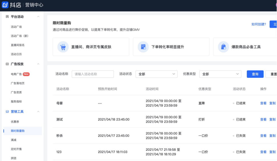The width and height of the screenshot is (277, 161).
Task: Open the 活动状态 dropdown
Action: click(x=156, y=74)
